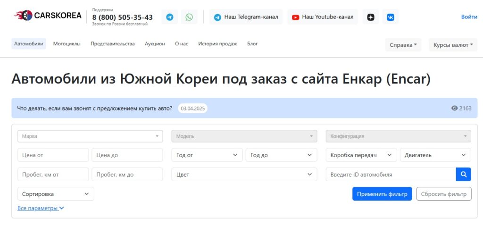Focus the Цена от input field
This screenshot has width=483, height=228.
(53, 155)
